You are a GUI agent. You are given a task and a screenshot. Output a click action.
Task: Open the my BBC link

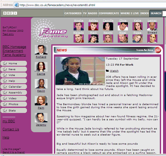9,121
